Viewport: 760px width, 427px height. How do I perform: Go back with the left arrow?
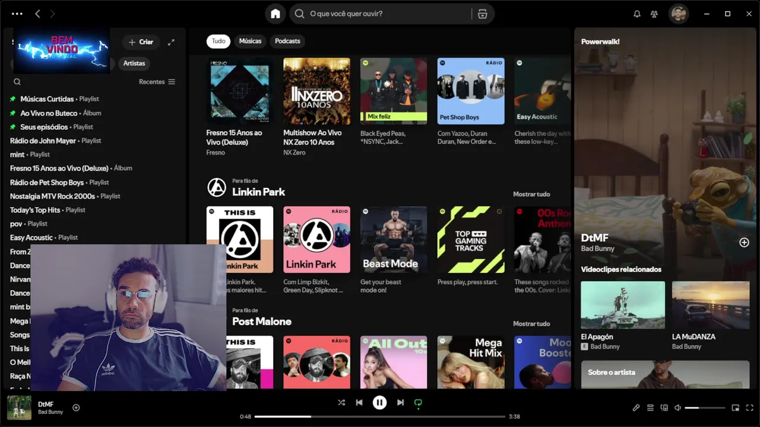[37, 14]
